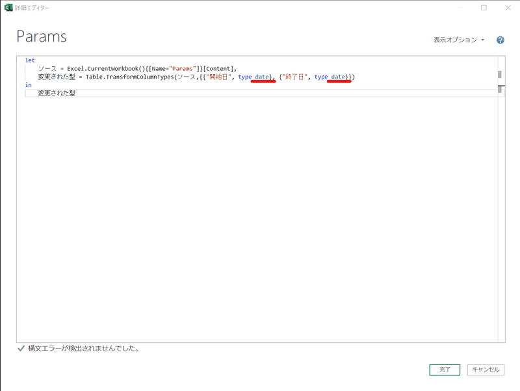Place cursor on the "in" keyword
Viewport: 520px width, 391px height.
[x=28, y=85]
